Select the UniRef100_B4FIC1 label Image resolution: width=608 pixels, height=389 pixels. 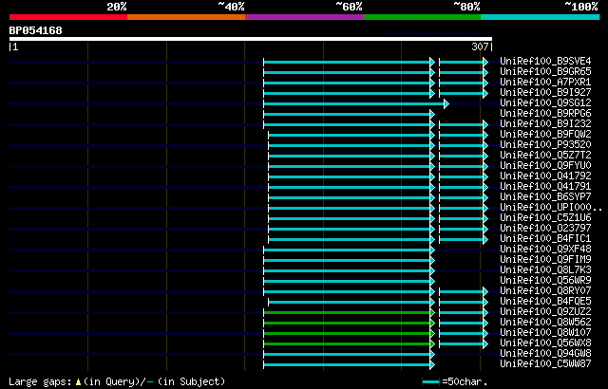tap(545, 239)
